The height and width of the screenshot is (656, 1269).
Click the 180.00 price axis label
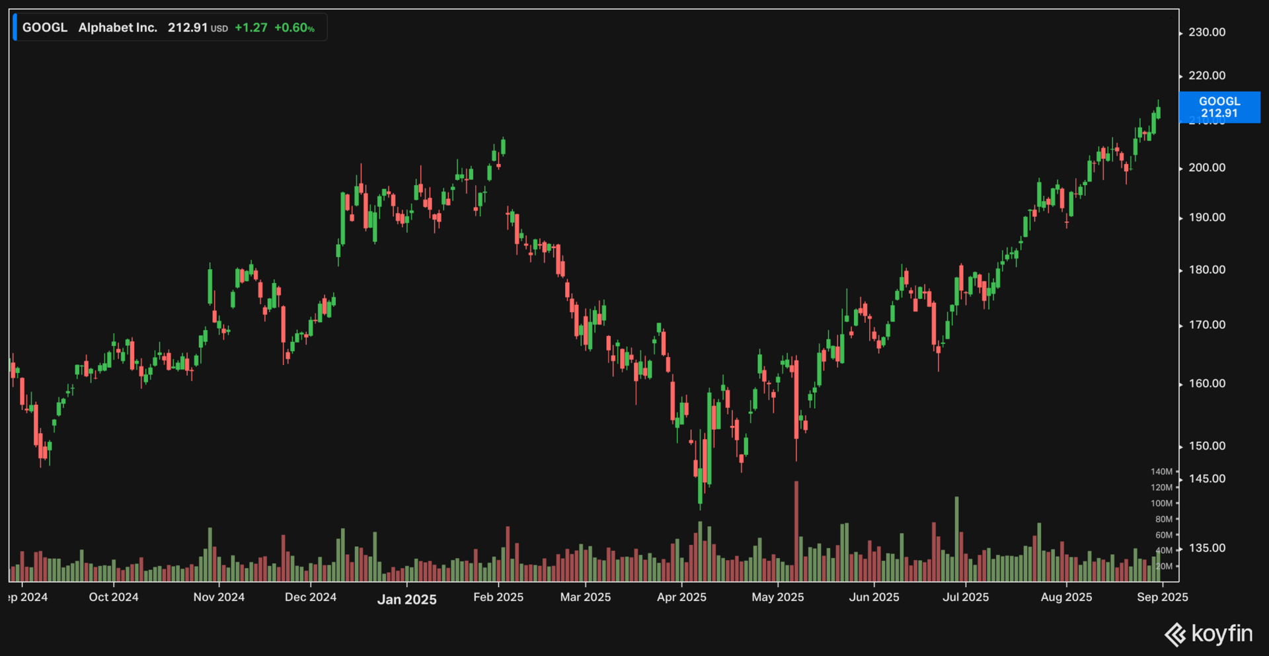tap(1207, 270)
